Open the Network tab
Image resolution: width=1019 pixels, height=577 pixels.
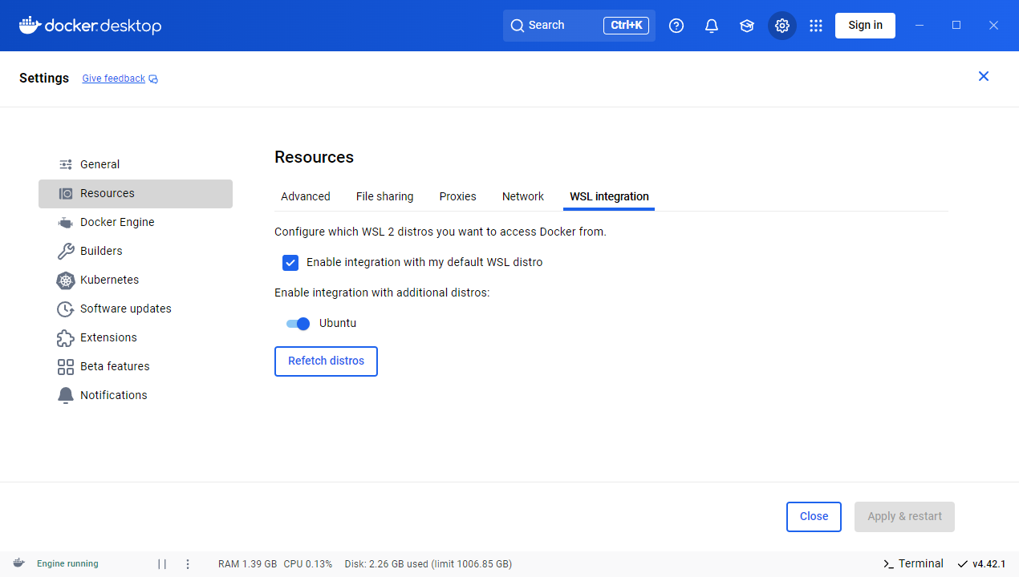tap(523, 196)
